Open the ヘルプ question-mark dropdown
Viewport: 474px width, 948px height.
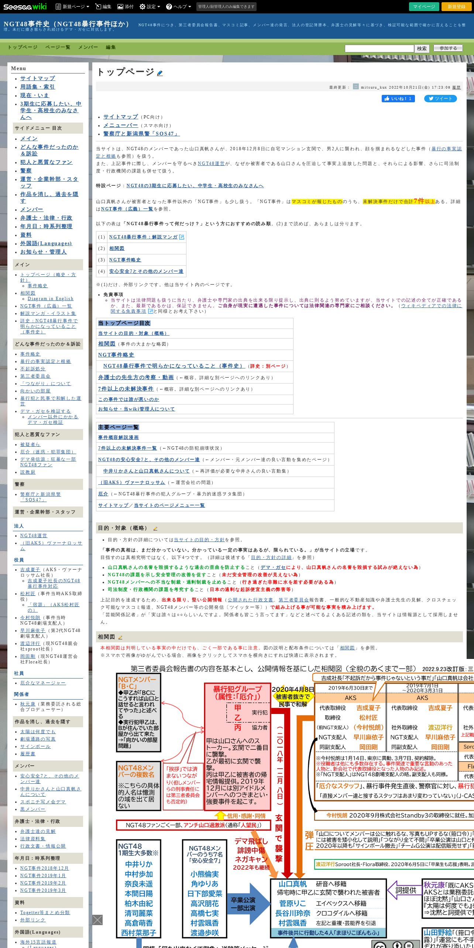pyautogui.click(x=179, y=7)
